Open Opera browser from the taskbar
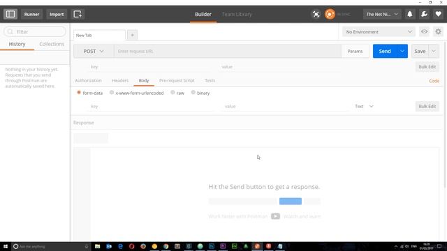Screen dimensions: 447x251 [132, 246]
